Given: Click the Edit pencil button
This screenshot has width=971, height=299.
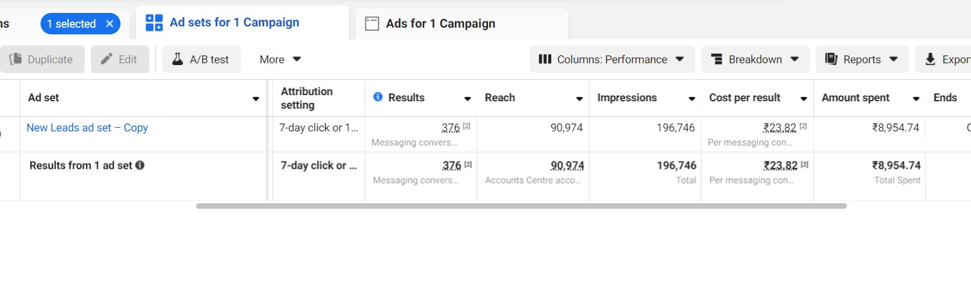Looking at the screenshot, I should pos(120,59).
